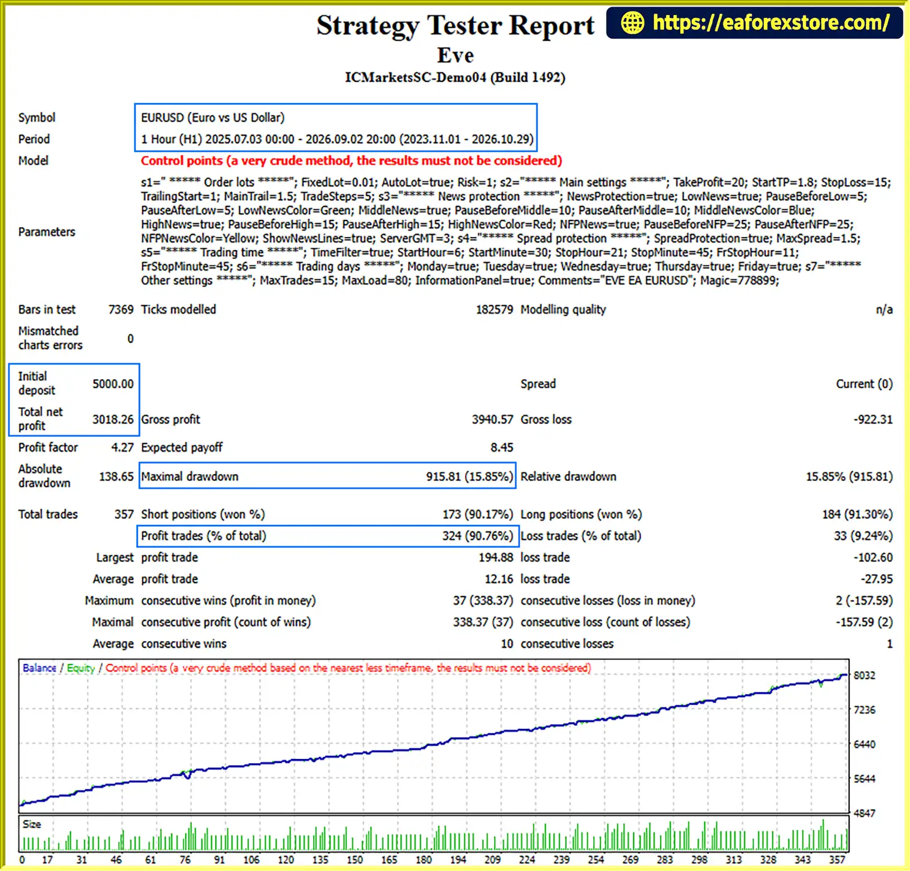Open the https://eaforexstore.com/ link
910x871 pixels.
coord(771,23)
